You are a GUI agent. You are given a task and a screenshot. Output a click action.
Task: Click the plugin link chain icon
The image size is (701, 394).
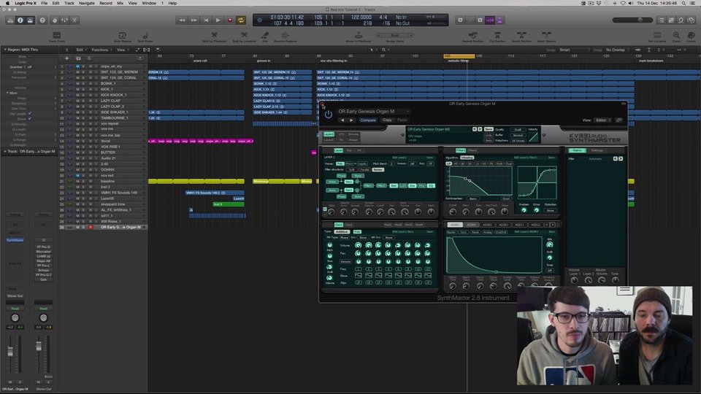[618, 120]
